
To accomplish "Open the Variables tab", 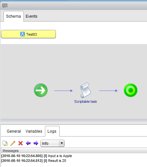I will (x=34, y=131).
